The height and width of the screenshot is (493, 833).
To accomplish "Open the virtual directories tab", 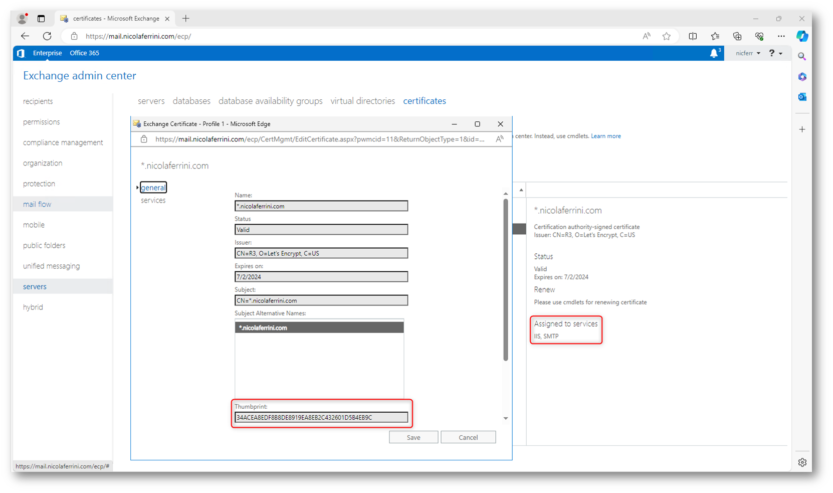I will 362,101.
